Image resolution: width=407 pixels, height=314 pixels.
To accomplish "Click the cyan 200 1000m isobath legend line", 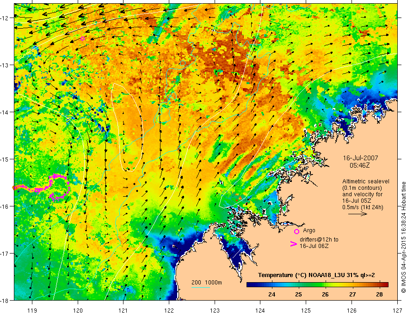I will (x=201, y=287).
